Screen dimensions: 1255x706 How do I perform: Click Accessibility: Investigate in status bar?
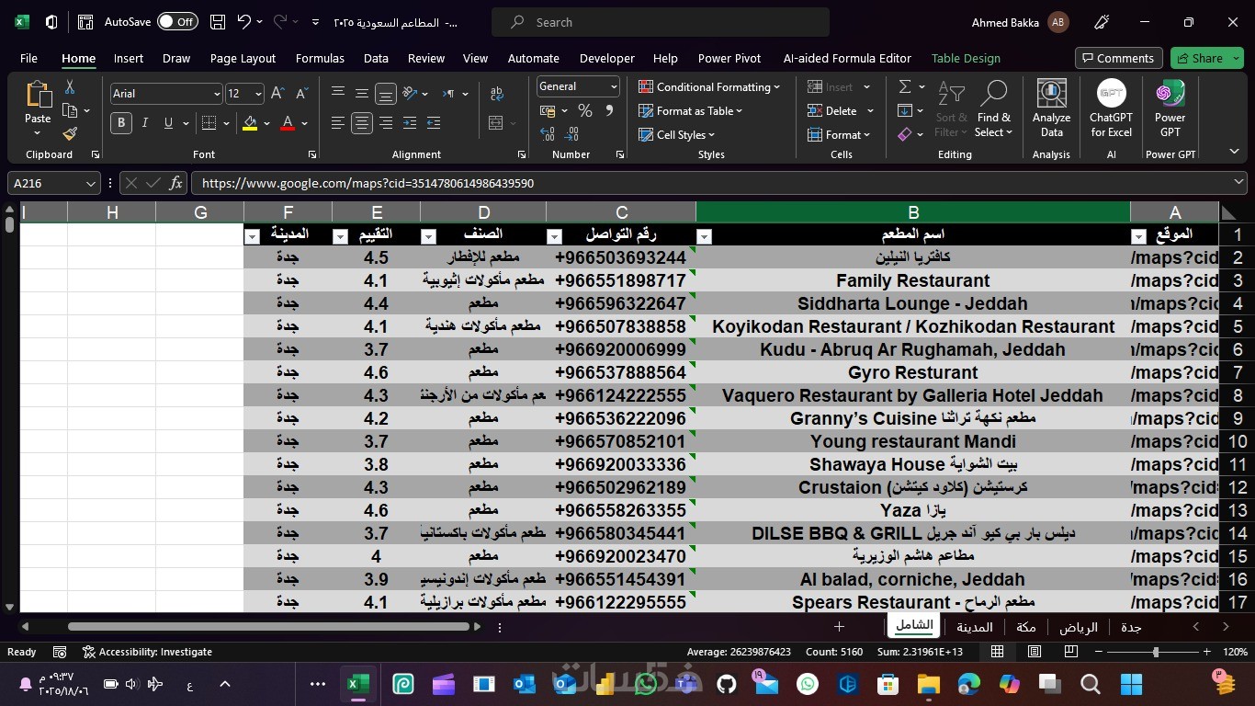click(147, 652)
